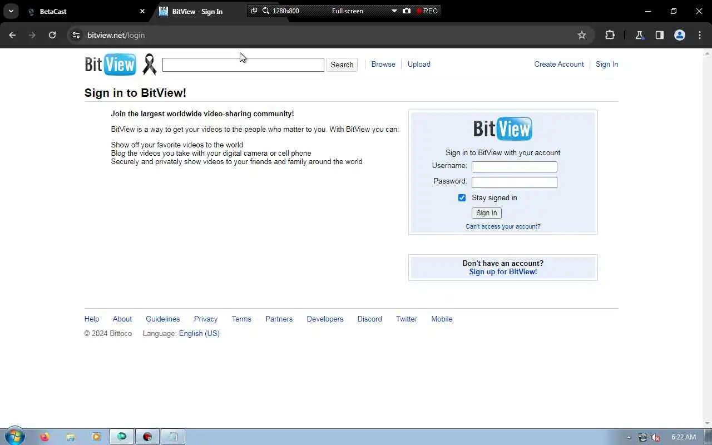Screen dimensions: 712x445
Task: Open the Windows Start orb
Action: pyautogui.click(x=14, y=437)
